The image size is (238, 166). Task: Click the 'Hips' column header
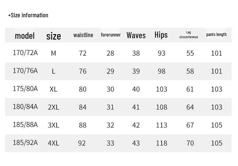click(161, 35)
